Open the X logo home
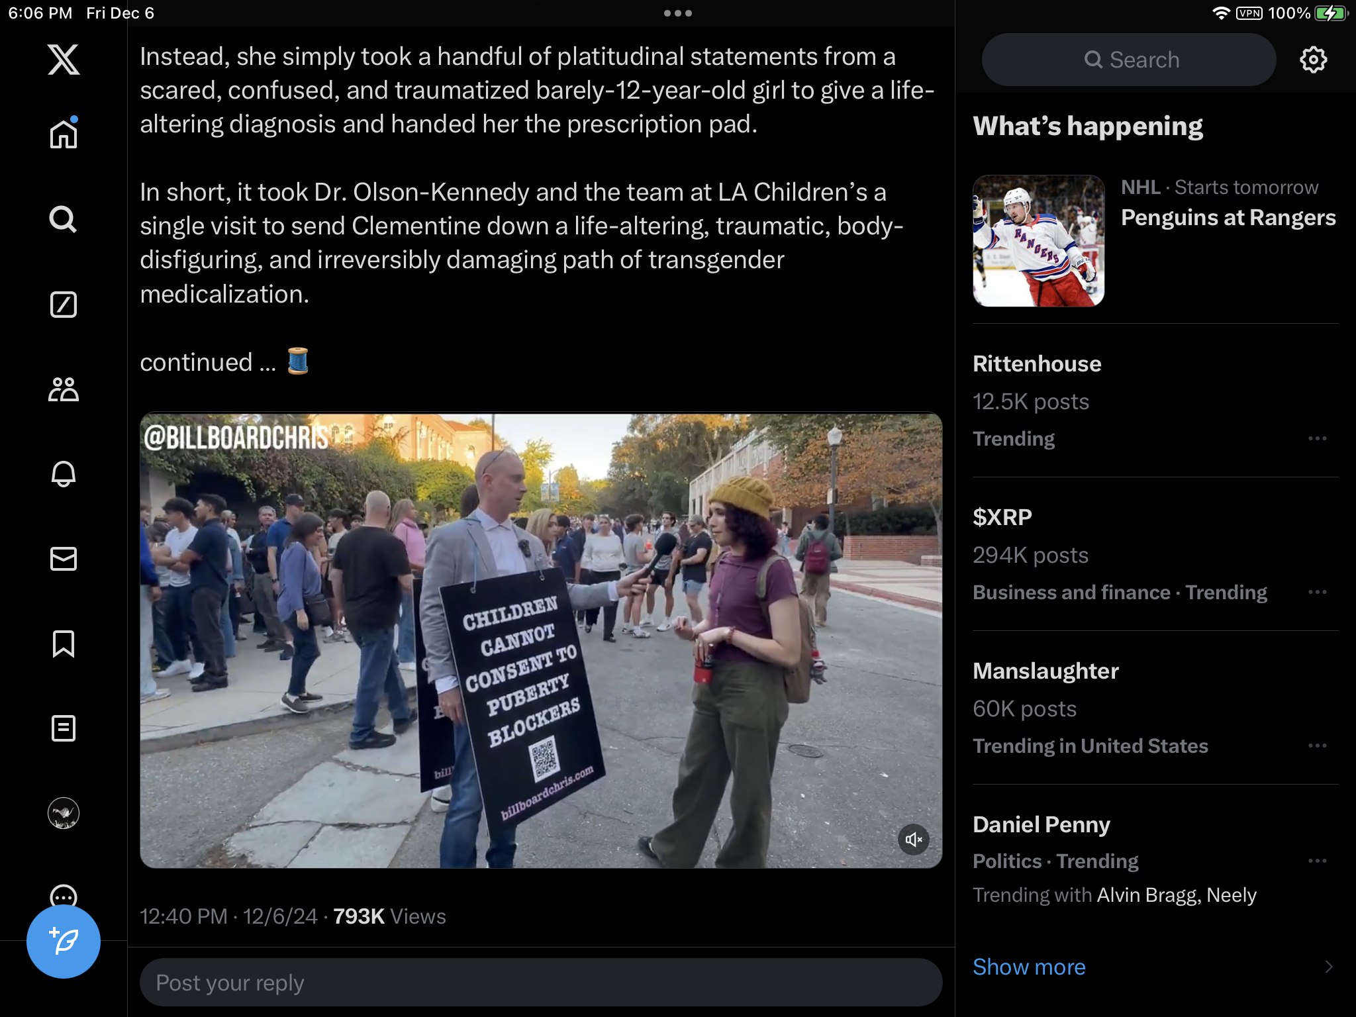This screenshot has width=1356, height=1017. pos(64,60)
